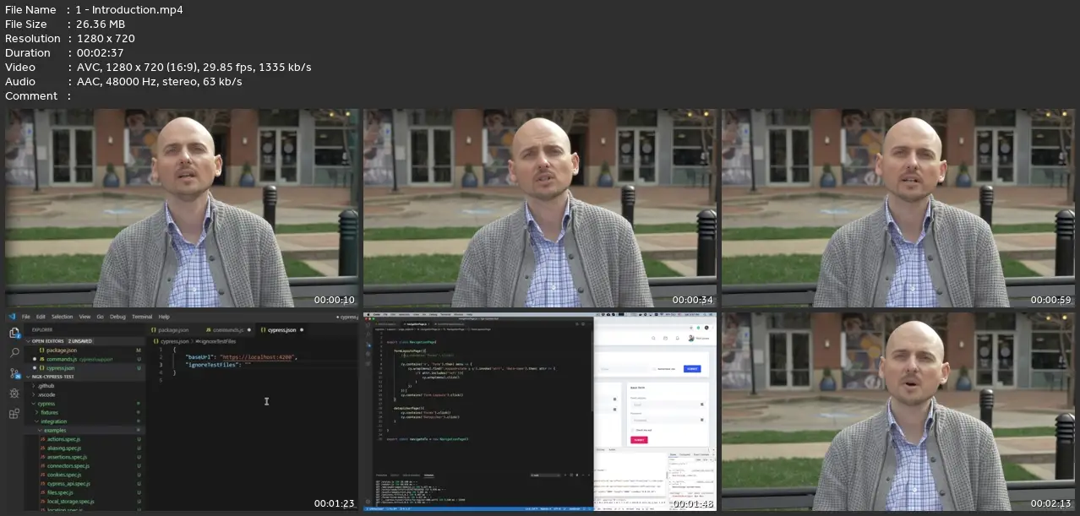
Task: Click the user avatar in the web app header
Action: point(691,339)
